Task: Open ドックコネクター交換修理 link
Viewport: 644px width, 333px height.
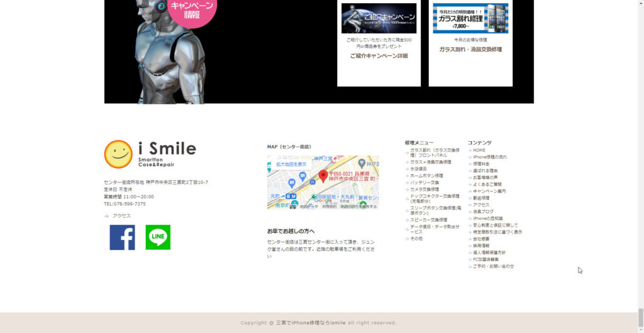Action: (435, 198)
